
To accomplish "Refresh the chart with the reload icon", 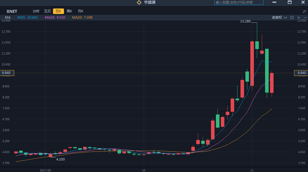I will pyautogui.click(x=292, y=18).
